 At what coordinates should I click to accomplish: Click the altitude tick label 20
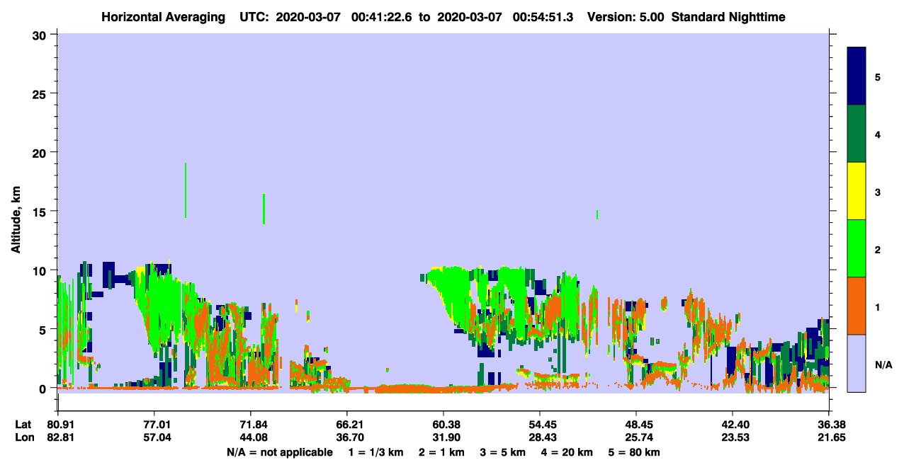click(40, 152)
